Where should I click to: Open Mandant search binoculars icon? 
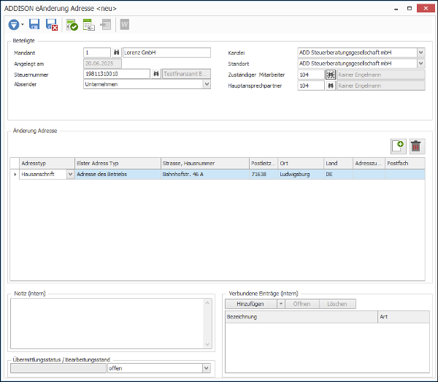117,53
